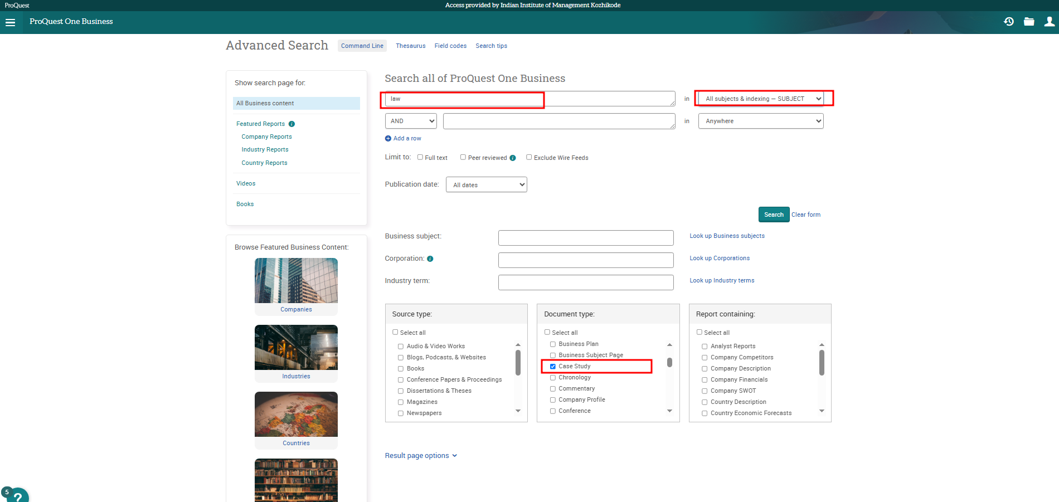Open the Publication date All dates dropdown
This screenshot has width=1059, height=502.
[486, 185]
